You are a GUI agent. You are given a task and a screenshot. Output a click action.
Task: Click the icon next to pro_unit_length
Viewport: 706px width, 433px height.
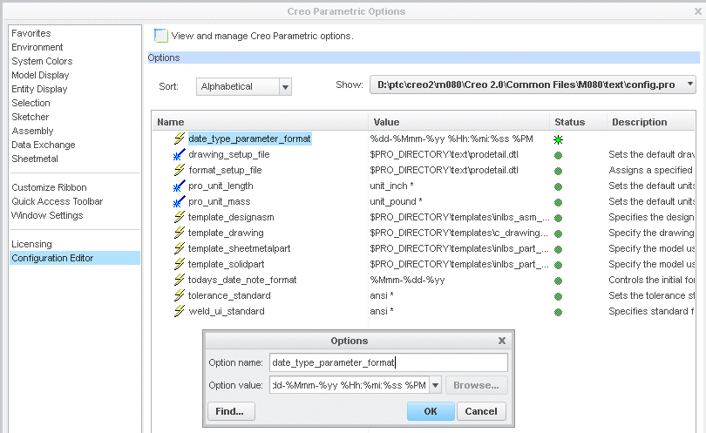pos(180,186)
